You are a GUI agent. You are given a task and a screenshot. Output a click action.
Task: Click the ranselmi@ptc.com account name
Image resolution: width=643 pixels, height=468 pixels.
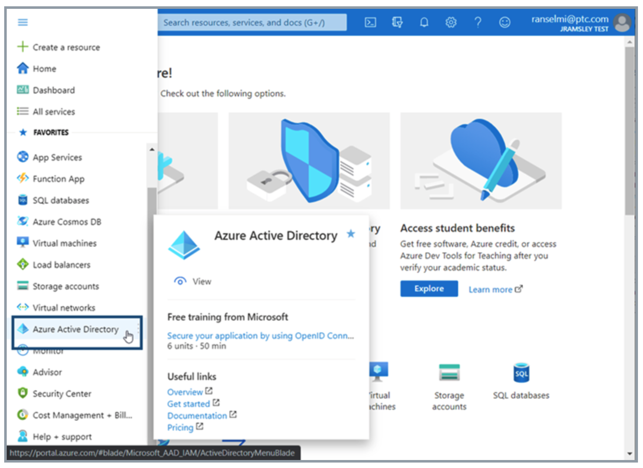point(570,19)
